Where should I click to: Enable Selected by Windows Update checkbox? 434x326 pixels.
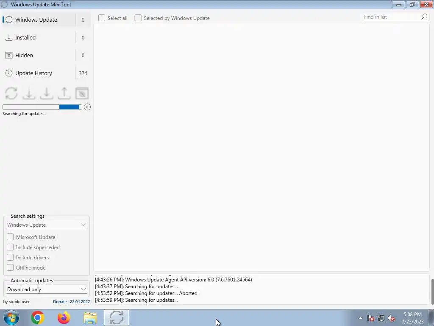tap(138, 18)
